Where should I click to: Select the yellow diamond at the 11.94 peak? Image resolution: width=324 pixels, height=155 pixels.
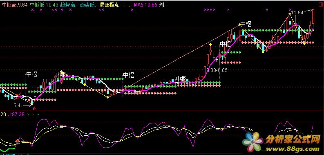coord(290,14)
